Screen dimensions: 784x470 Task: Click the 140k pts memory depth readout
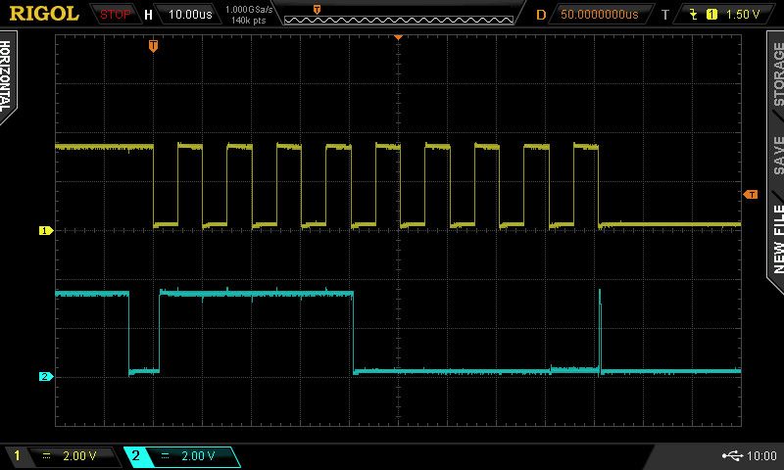(248, 21)
